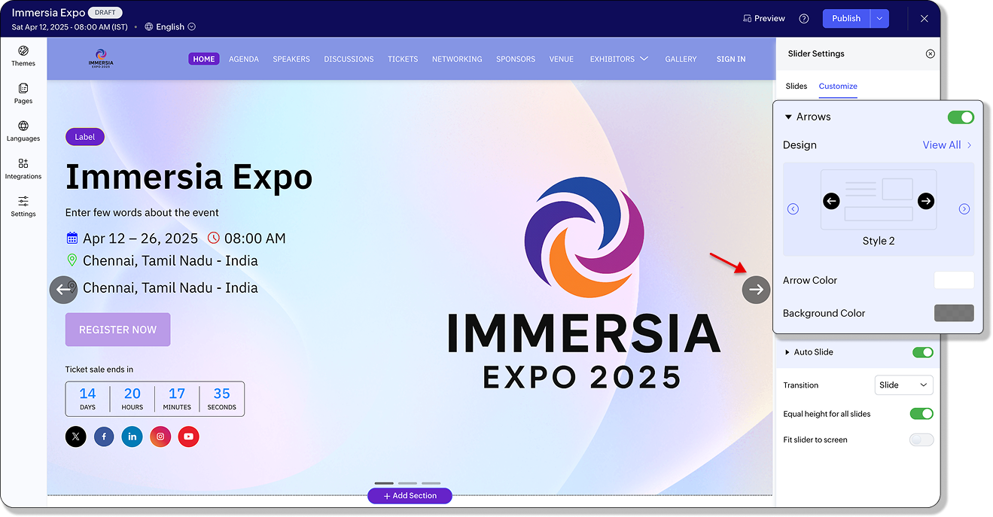Open the Gallery nav item
This screenshot has height=517, width=993.
tap(681, 59)
